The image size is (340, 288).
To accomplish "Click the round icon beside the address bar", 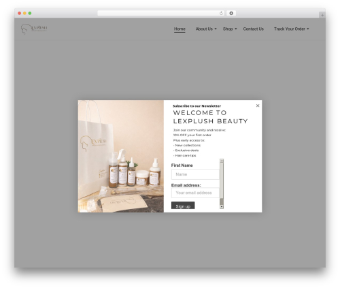I will 231,13.
